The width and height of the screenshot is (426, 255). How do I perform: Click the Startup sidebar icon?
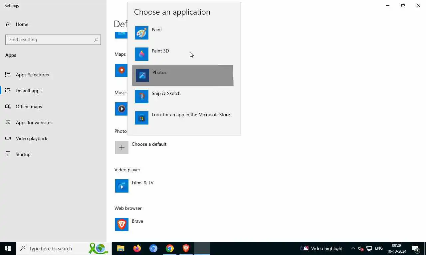tap(8, 154)
